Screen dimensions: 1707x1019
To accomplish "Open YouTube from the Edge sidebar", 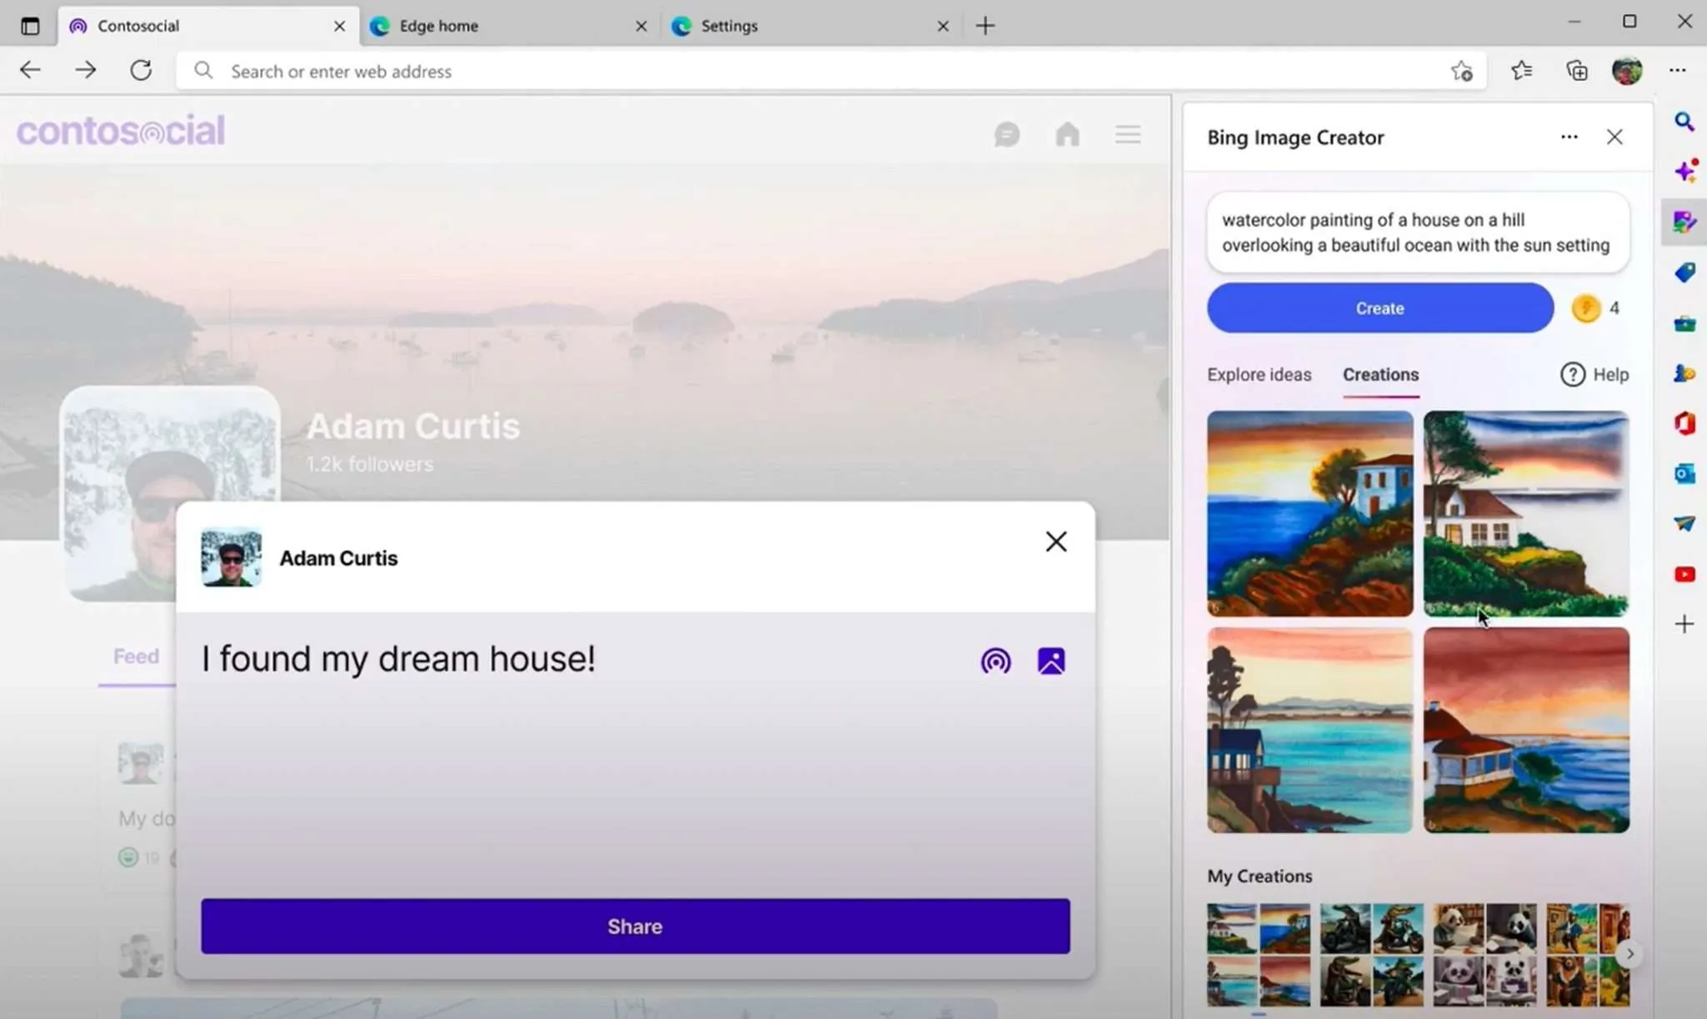I will pos(1684,574).
